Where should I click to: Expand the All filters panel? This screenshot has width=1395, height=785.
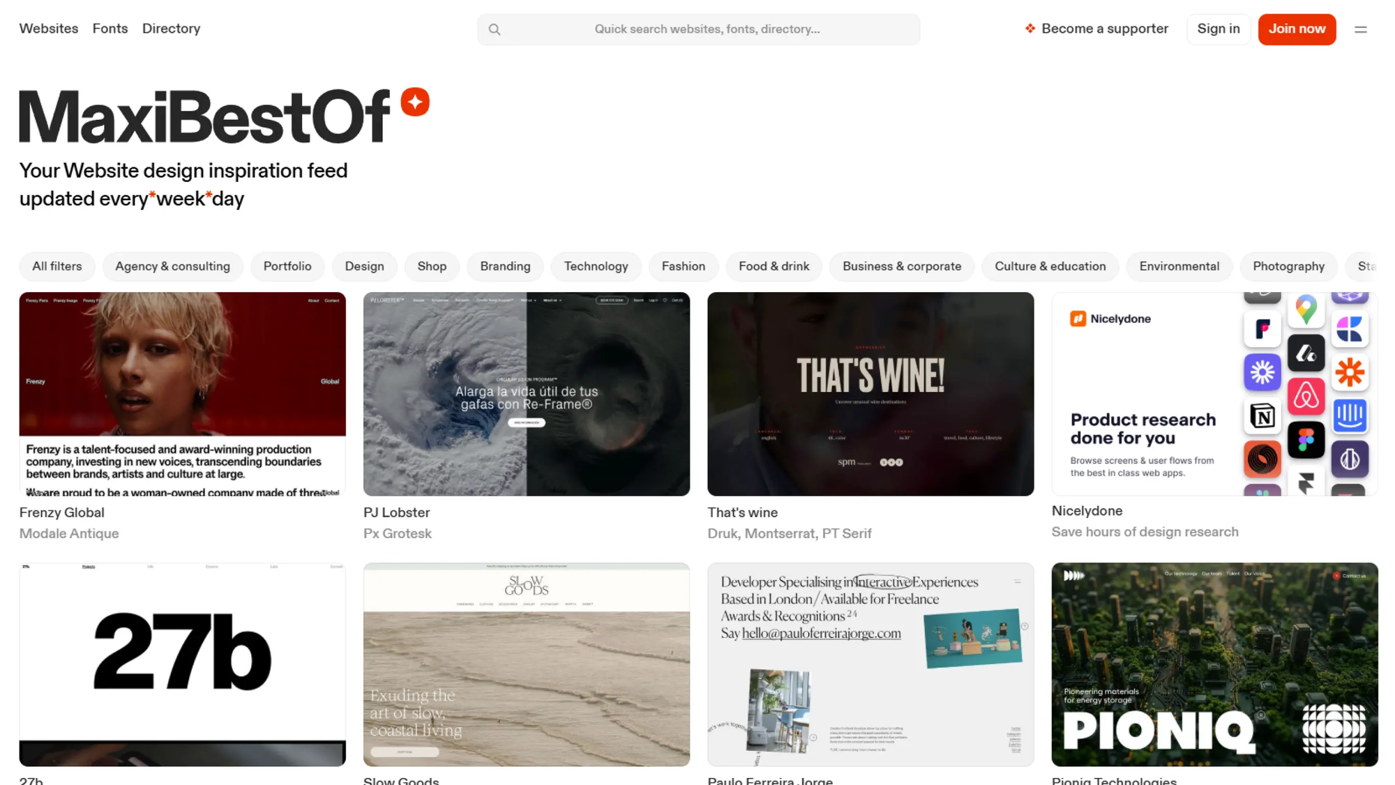tap(57, 266)
